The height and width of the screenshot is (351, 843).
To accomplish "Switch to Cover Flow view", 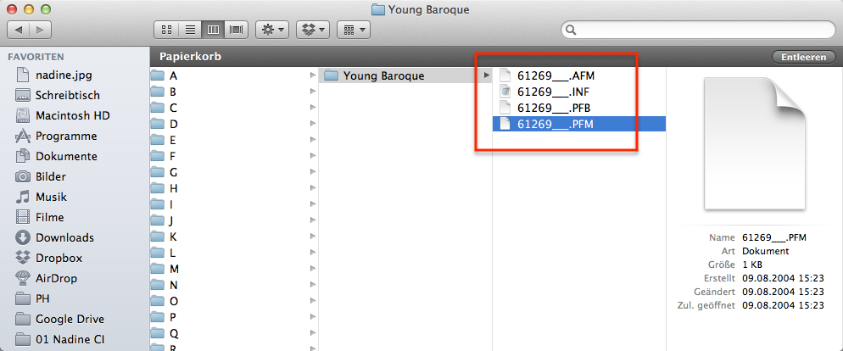I will 235,30.
